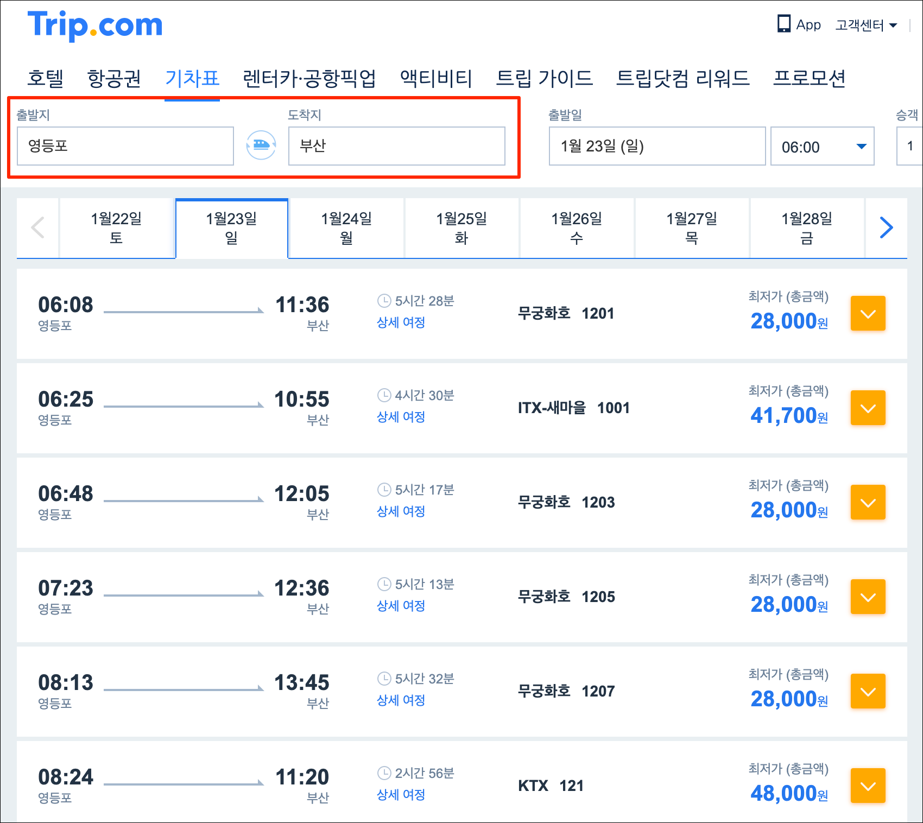Go to the 호텔 tab
This screenshot has height=823, width=923.
[46, 78]
